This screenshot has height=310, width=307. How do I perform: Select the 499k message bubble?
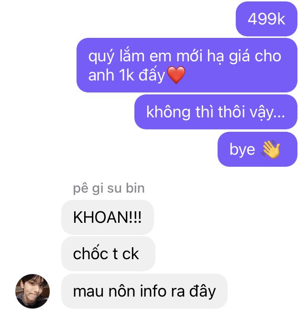tap(266, 19)
